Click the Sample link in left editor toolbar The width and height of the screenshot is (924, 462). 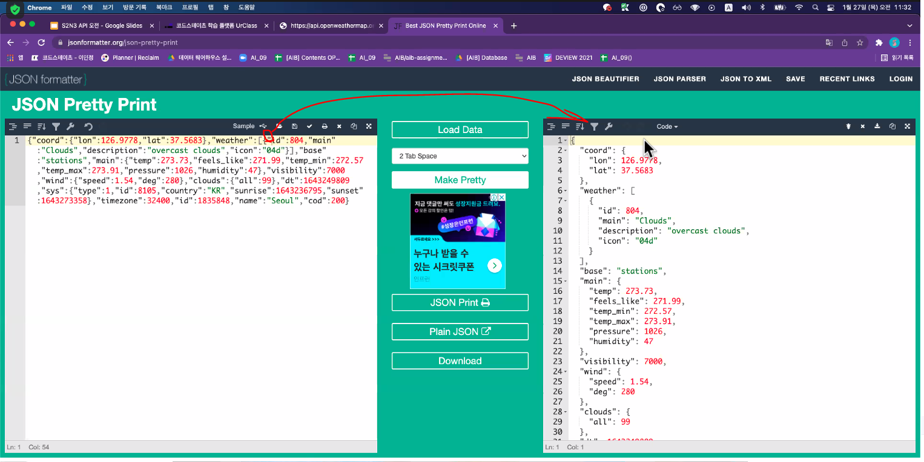(244, 126)
